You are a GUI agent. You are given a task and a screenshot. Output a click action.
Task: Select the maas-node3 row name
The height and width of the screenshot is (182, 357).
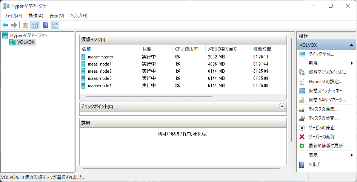(100, 78)
